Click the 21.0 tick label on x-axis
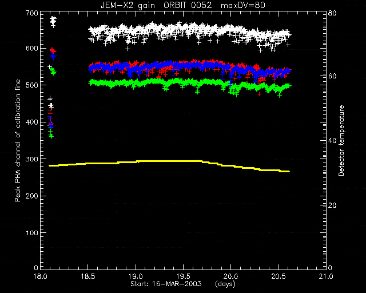366x293 pixels. (x=326, y=276)
